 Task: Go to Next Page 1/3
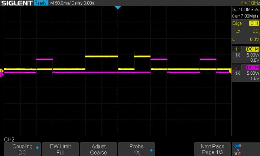coord(212,149)
